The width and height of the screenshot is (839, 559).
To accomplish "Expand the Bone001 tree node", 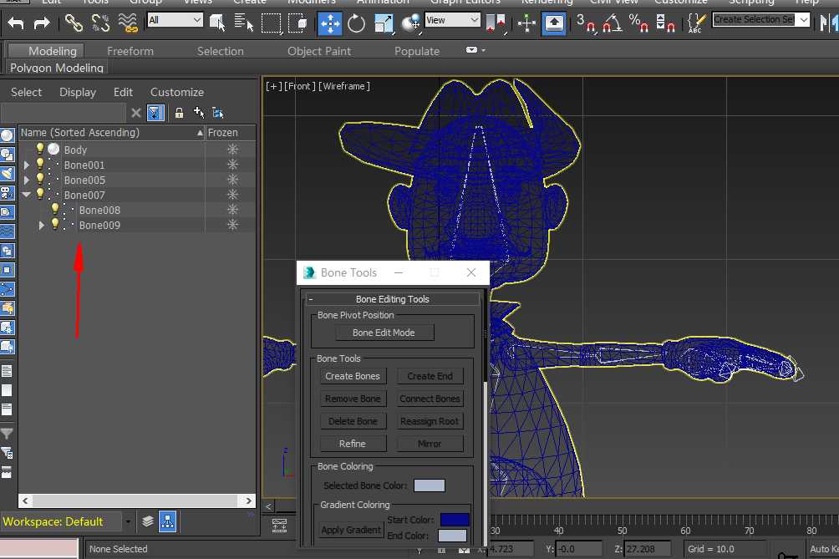I will pyautogui.click(x=26, y=165).
